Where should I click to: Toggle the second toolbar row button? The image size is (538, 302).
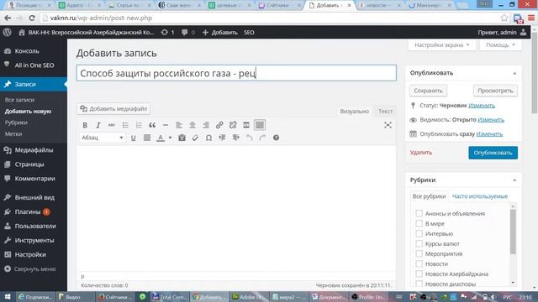[x=260, y=125]
